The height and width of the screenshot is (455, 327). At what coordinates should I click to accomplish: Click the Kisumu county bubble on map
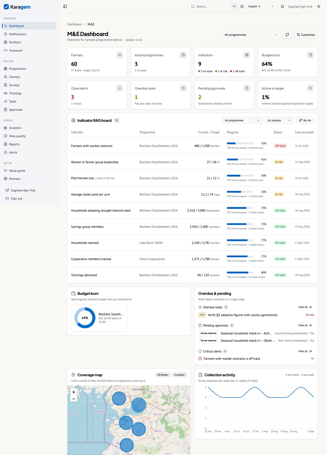click(139, 405)
